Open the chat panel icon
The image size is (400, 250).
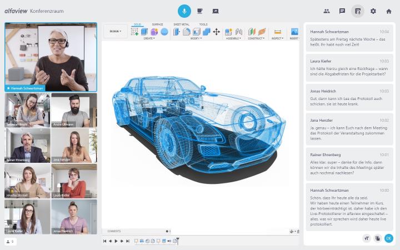342,11
